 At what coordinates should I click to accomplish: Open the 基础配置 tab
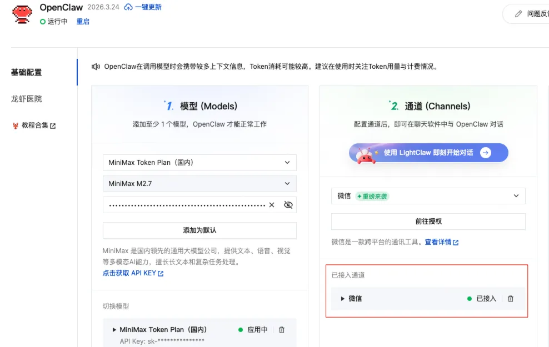pyautogui.click(x=26, y=72)
